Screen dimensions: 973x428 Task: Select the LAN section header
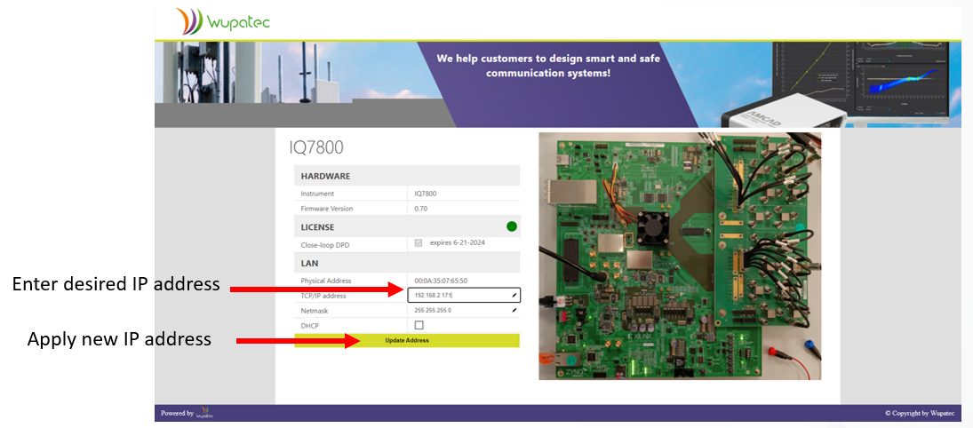tap(406, 263)
